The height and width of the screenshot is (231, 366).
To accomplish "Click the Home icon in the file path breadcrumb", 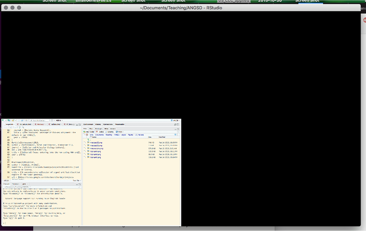I will (x=87, y=135).
